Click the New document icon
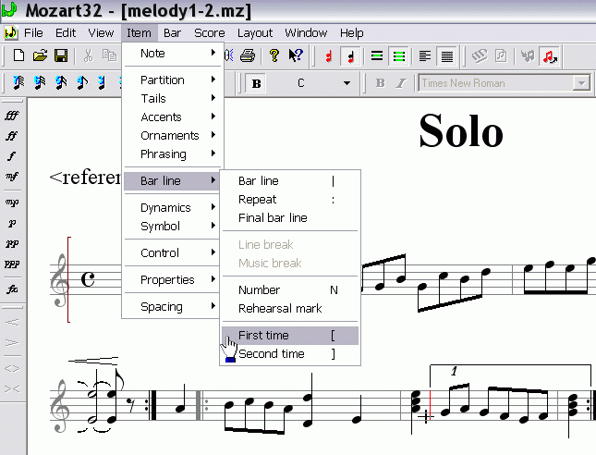Image resolution: width=596 pixels, height=455 pixels. (x=18, y=55)
